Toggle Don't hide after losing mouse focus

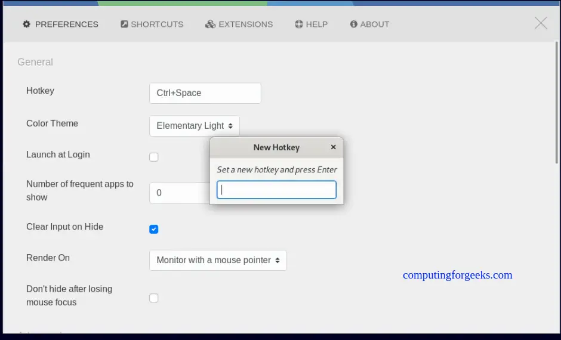coord(154,298)
